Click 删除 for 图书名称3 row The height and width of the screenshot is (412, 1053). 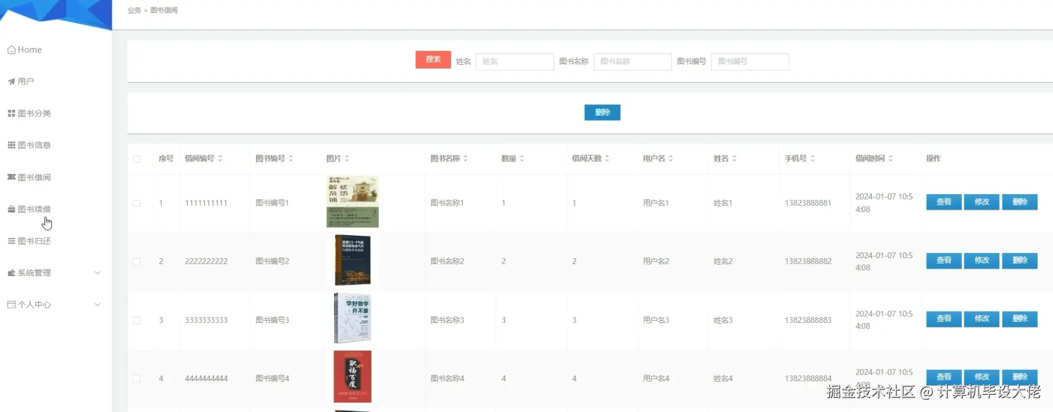point(1020,319)
